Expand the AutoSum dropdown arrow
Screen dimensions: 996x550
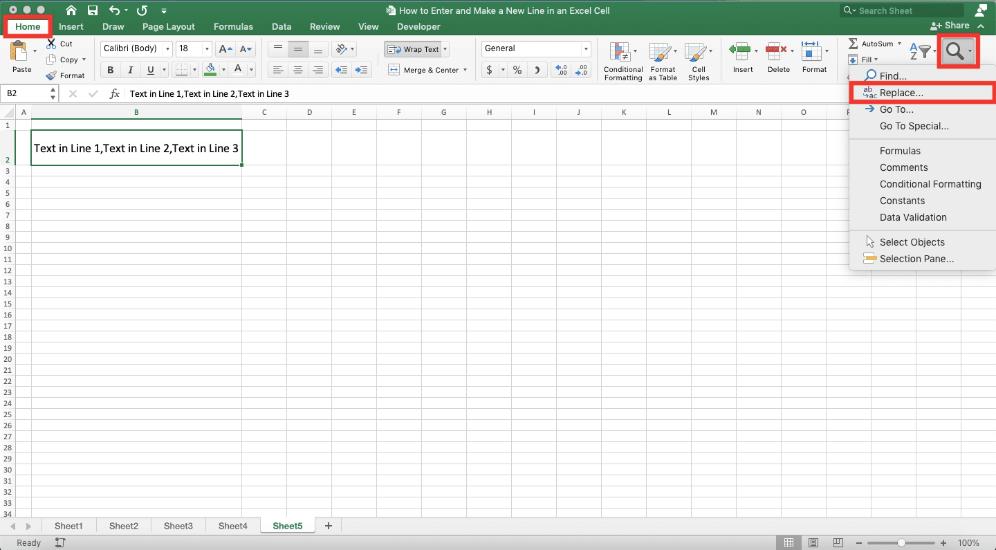899,44
